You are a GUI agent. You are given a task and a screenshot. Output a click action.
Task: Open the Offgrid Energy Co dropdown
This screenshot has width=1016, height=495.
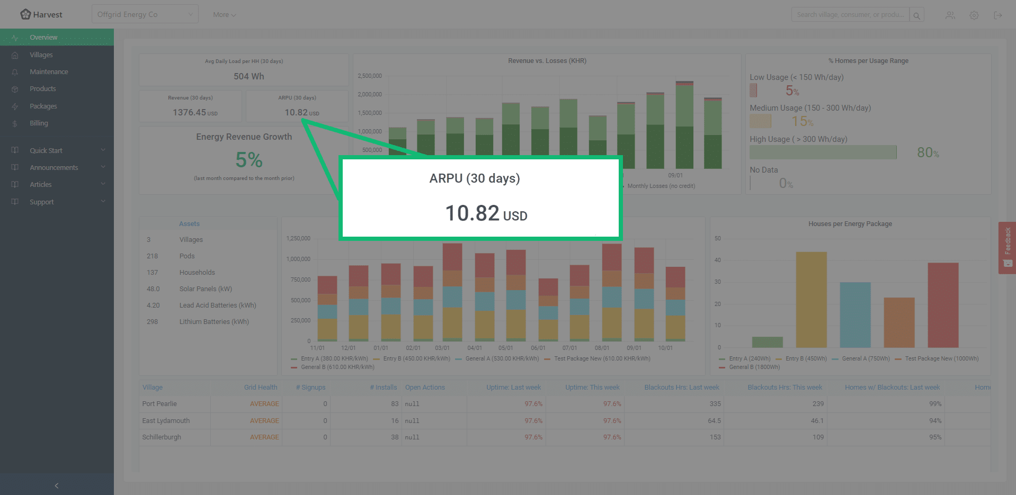tap(145, 14)
